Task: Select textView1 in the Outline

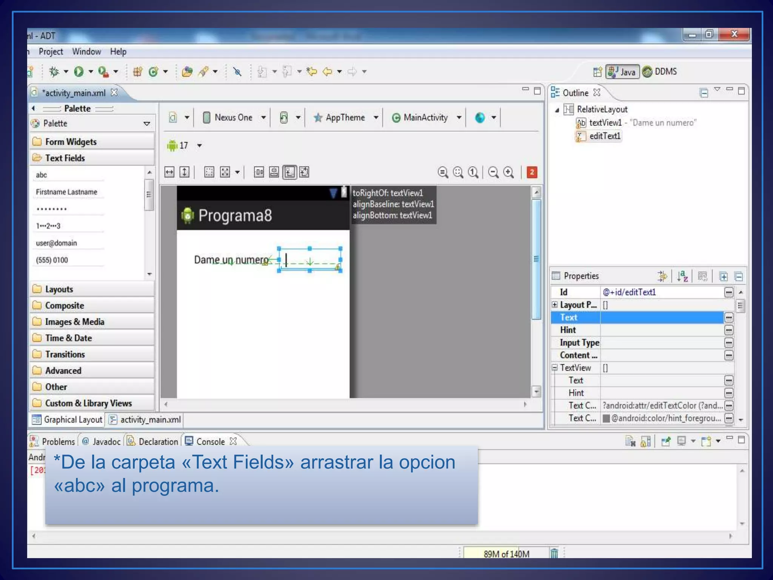Action: pyautogui.click(x=636, y=123)
